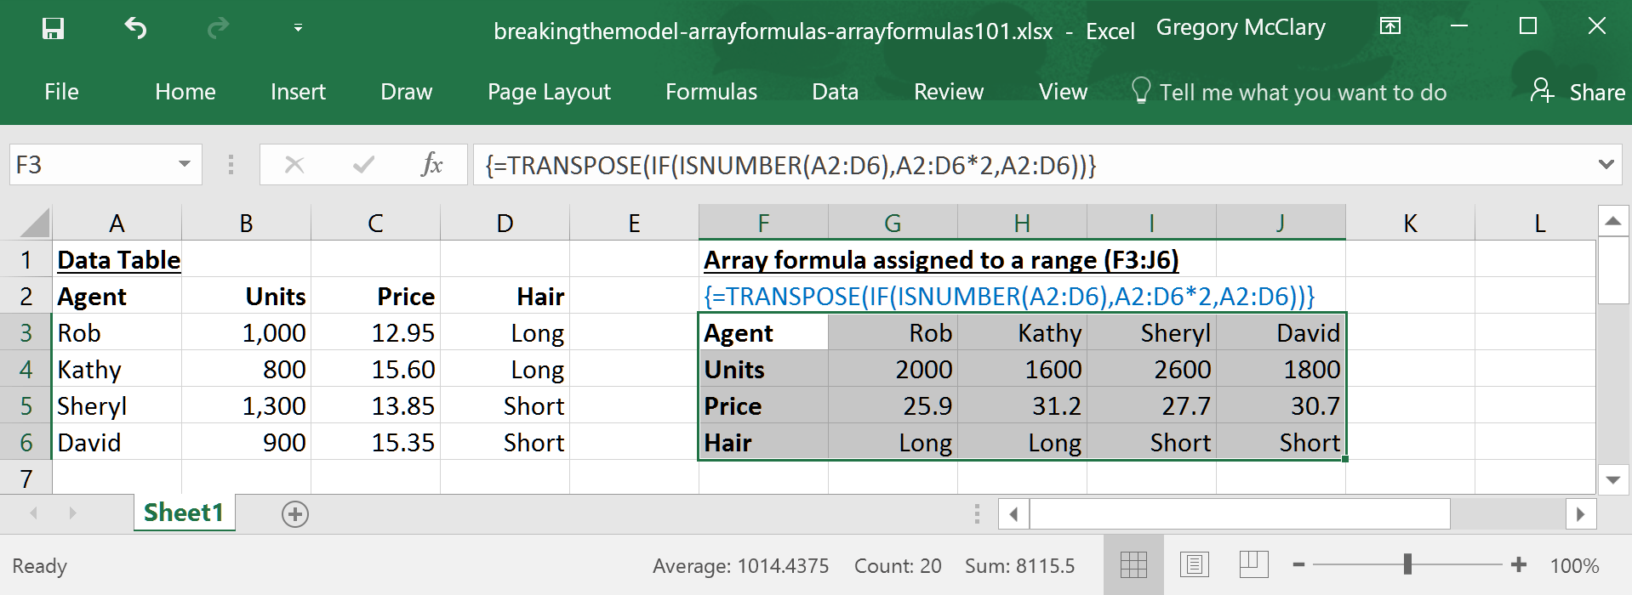Click vertical scrollbar down arrow
Viewport: 1632px width, 595px height.
[1612, 480]
